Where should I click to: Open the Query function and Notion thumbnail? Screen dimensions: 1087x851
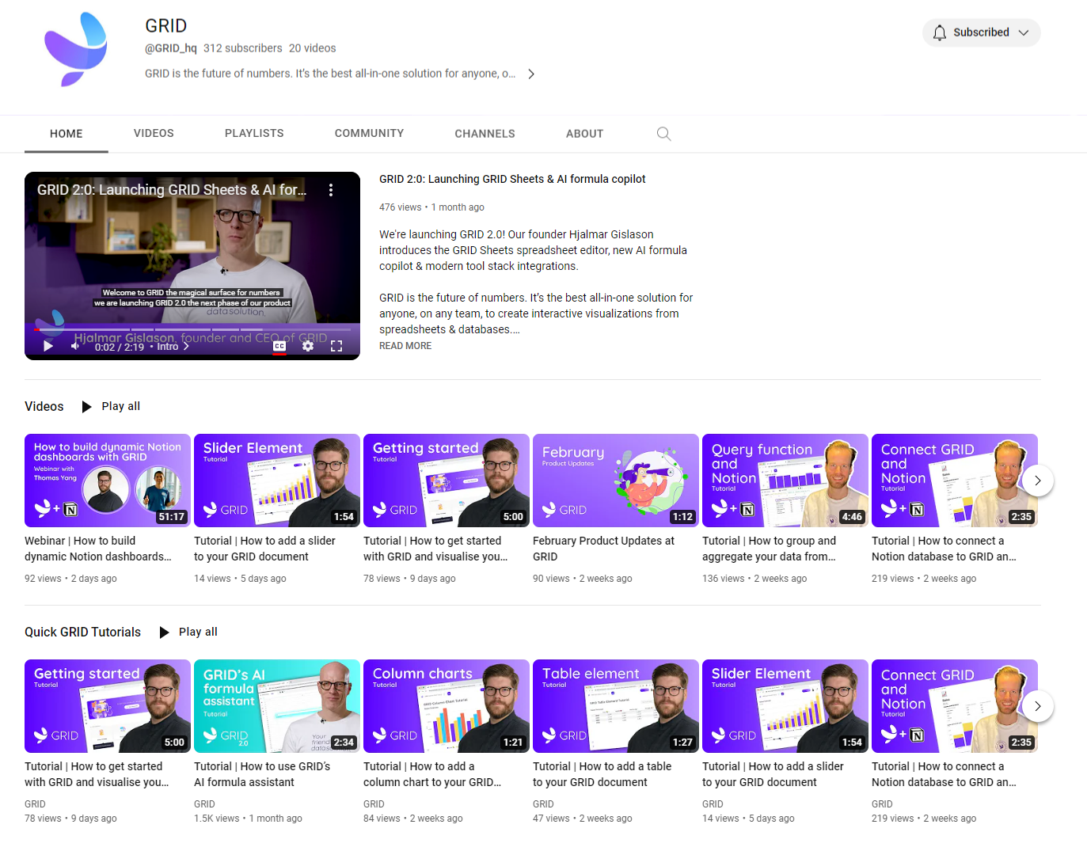coord(785,481)
